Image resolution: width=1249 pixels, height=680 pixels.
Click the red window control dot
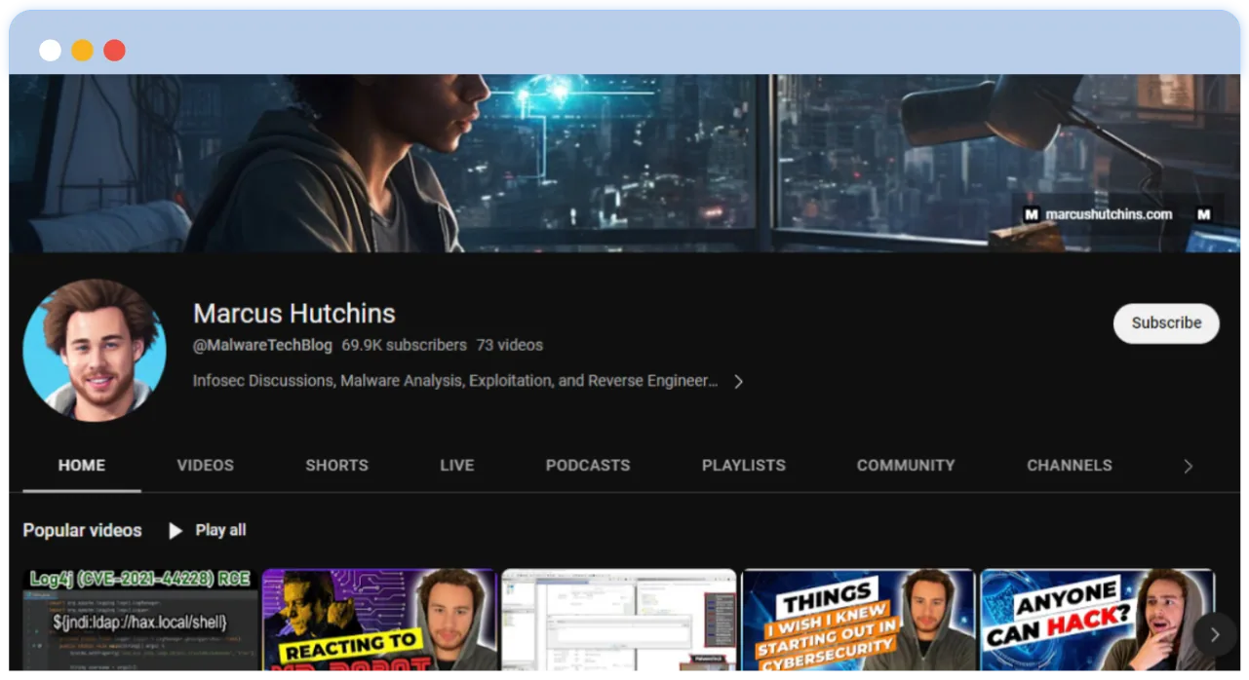tap(114, 51)
